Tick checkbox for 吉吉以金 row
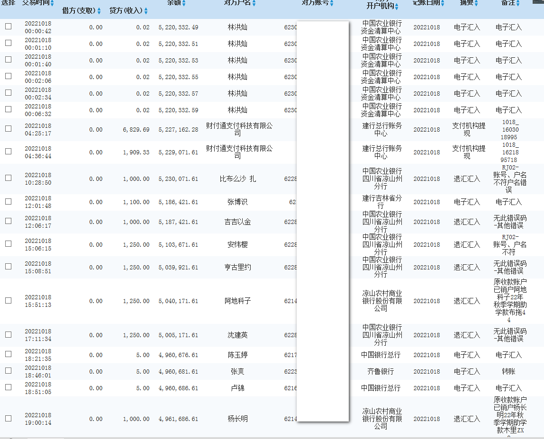The width and height of the screenshot is (544, 439). pos(9,221)
